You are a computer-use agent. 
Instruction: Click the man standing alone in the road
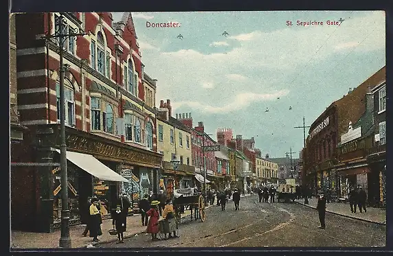click(x=322, y=211)
